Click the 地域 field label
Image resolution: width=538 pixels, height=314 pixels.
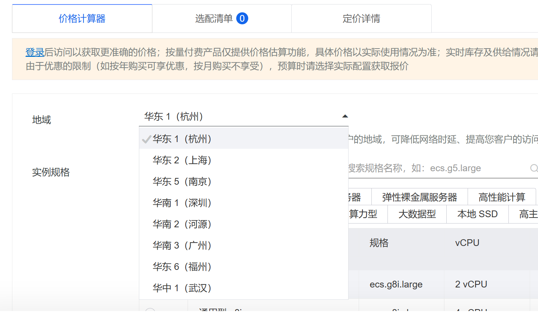click(x=42, y=120)
